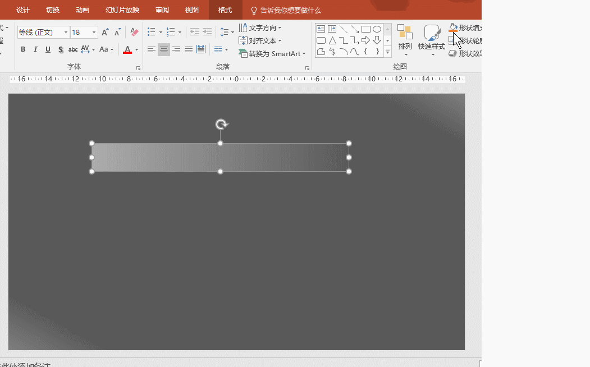590x367 pixels.
Task: Click the Quick Styles (快速样式) button
Action: point(432,38)
